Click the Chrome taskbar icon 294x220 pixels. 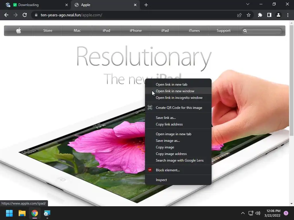tap(35, 213)
